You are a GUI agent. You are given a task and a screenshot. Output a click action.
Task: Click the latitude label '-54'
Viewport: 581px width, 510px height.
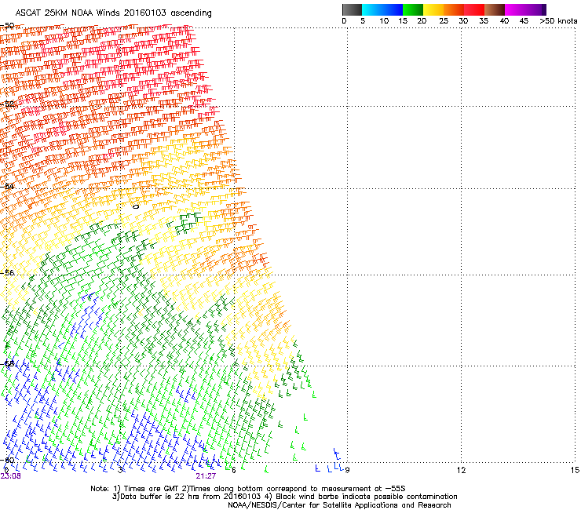7,186
